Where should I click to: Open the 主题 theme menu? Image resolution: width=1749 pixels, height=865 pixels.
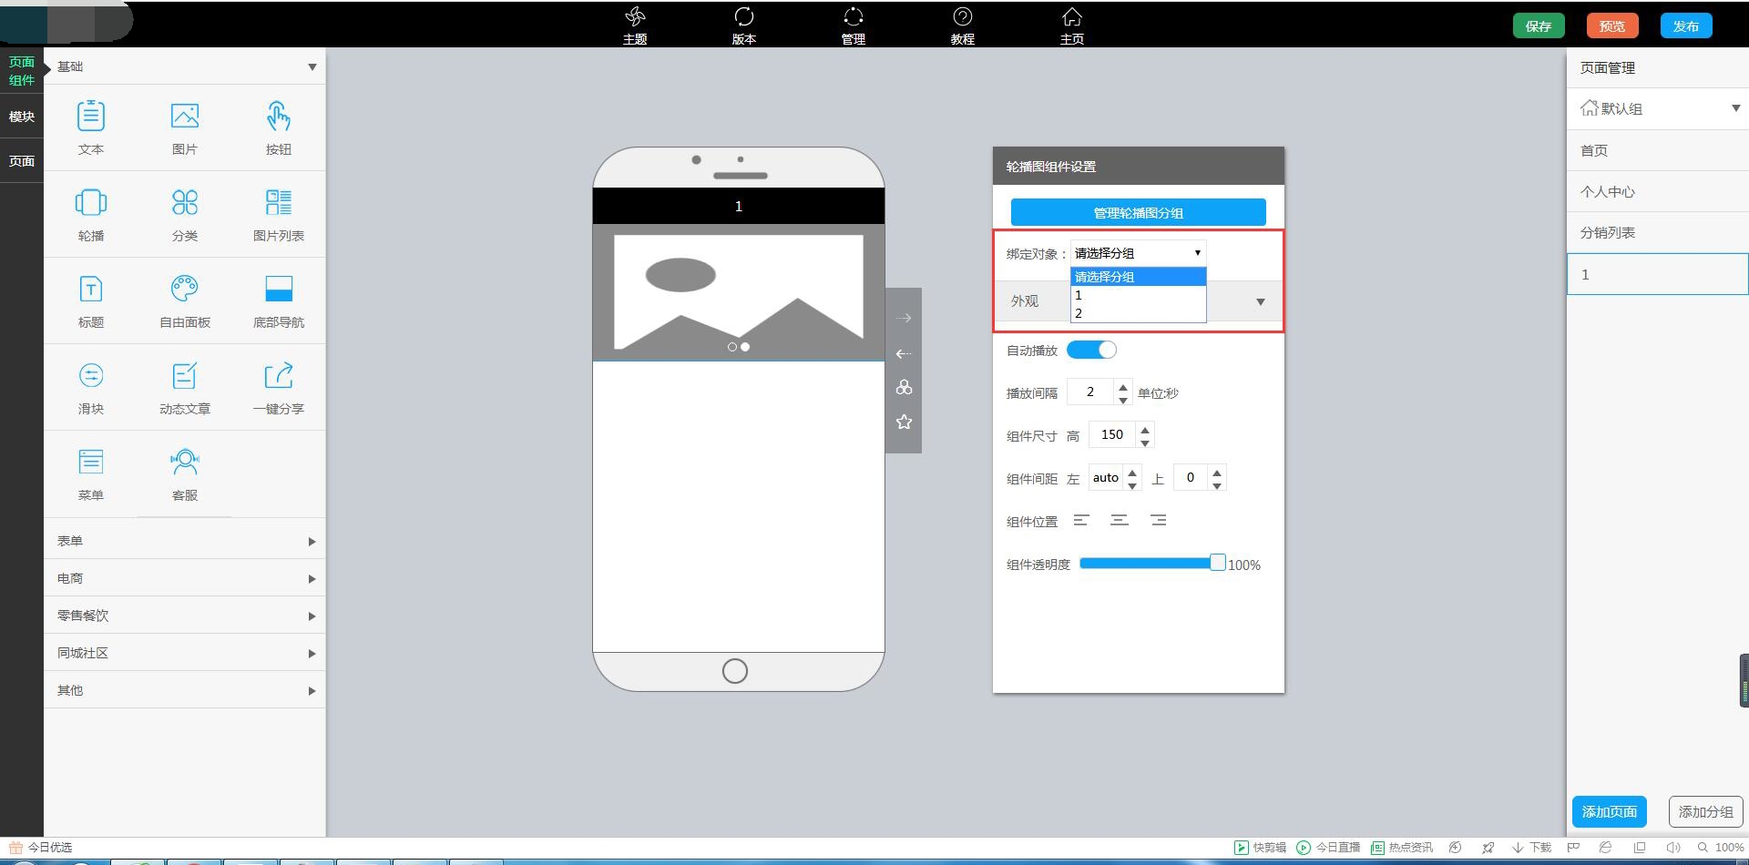[x=635, y=25]
